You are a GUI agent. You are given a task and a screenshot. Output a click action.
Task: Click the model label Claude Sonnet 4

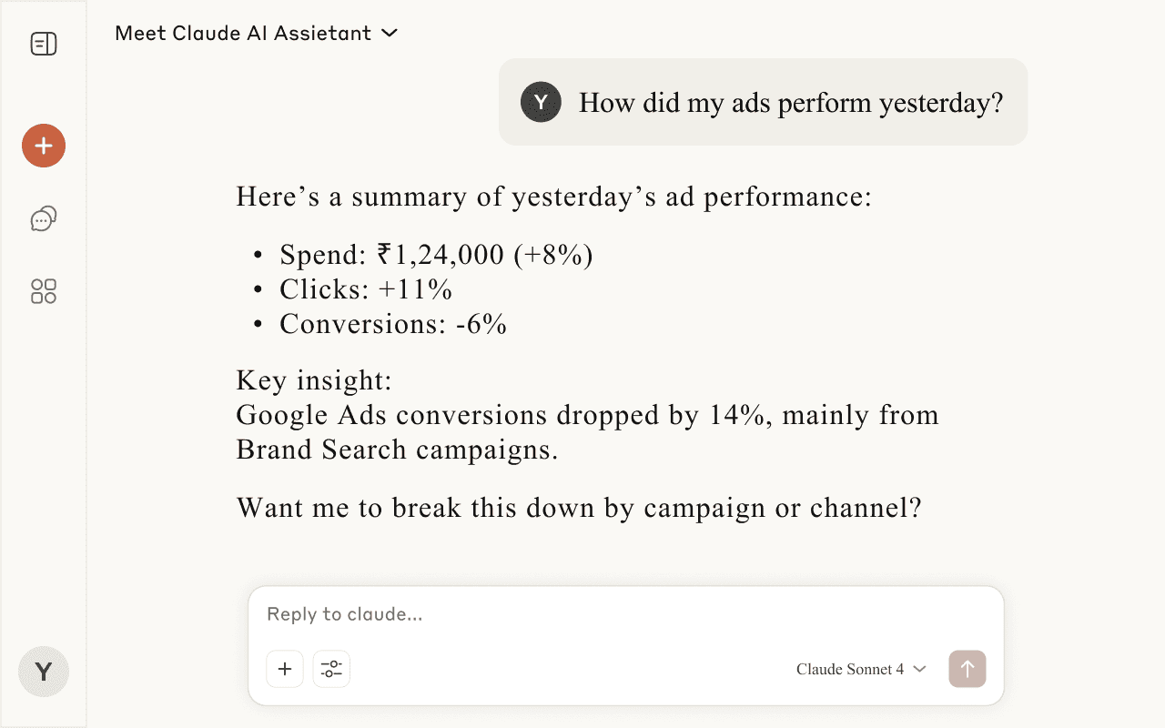850,669
